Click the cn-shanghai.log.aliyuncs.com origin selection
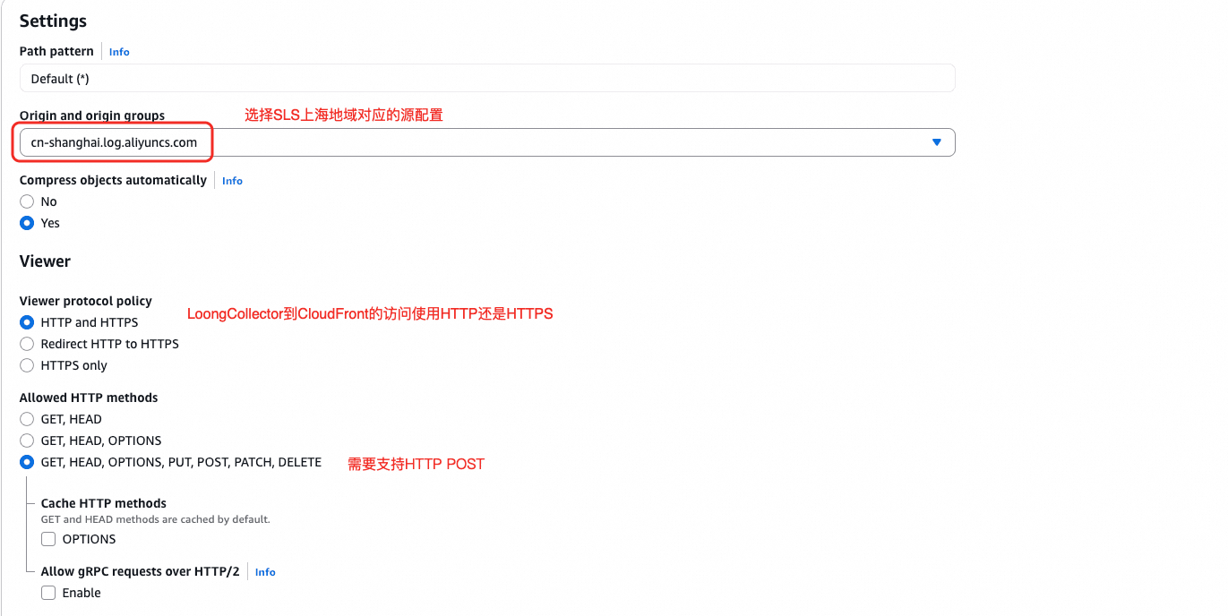This screenshot has height=616, width=1228. point(487,142)
